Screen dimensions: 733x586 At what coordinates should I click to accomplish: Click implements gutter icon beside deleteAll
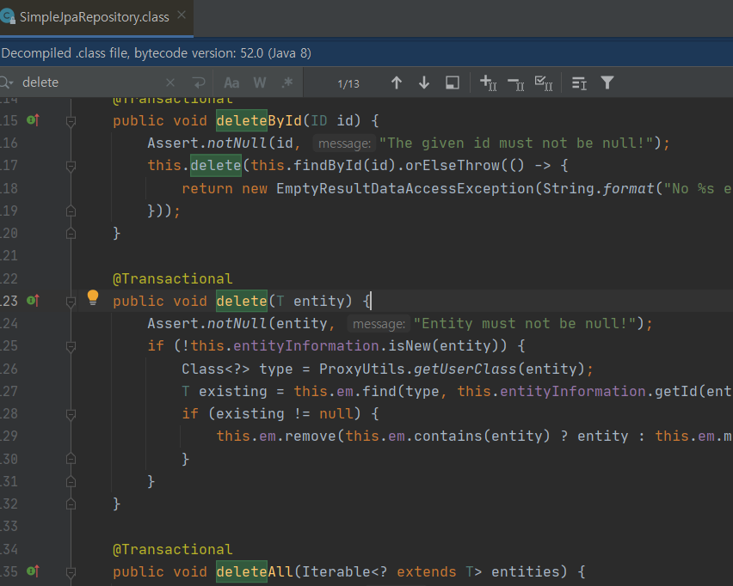[x=34, y=571]
